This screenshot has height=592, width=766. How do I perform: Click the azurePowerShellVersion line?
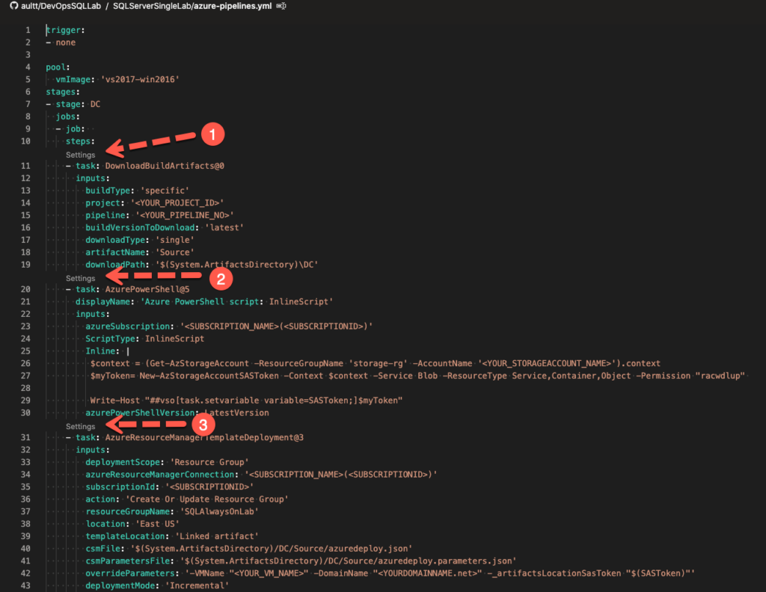(x=177, y=413)
